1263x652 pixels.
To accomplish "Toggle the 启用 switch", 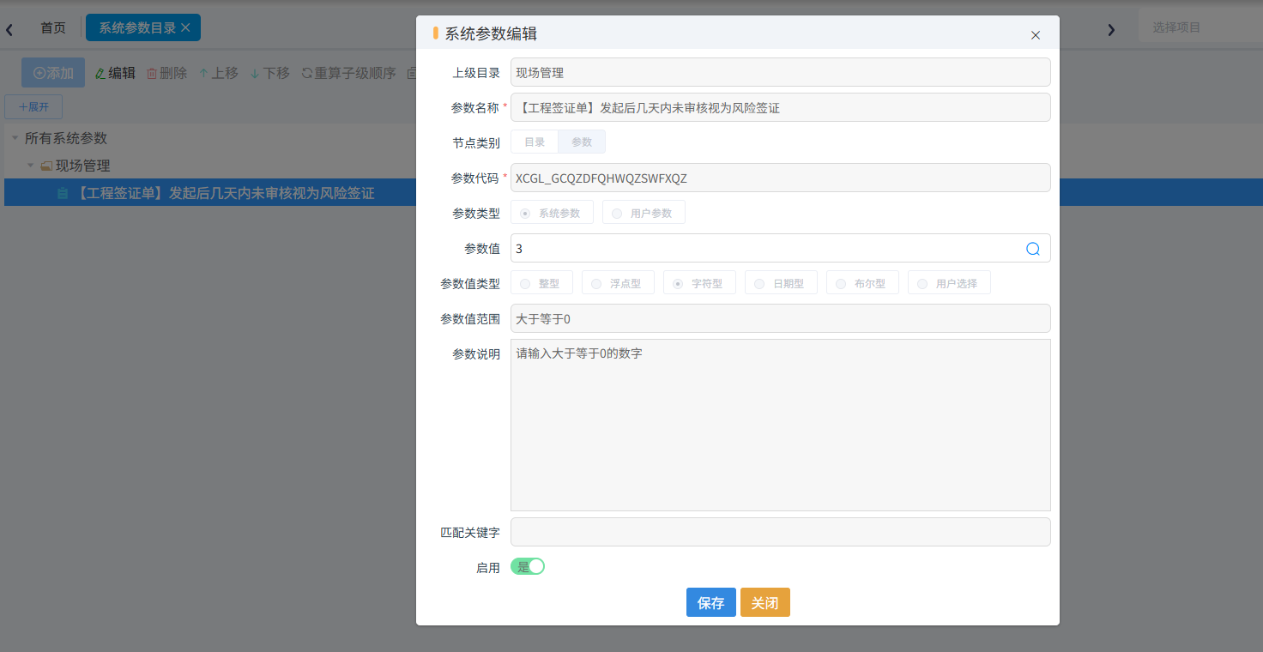I will (528, 566).
